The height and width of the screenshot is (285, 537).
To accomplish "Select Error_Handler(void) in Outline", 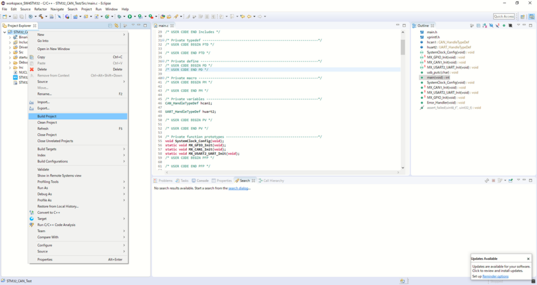I will click(443, 102).
